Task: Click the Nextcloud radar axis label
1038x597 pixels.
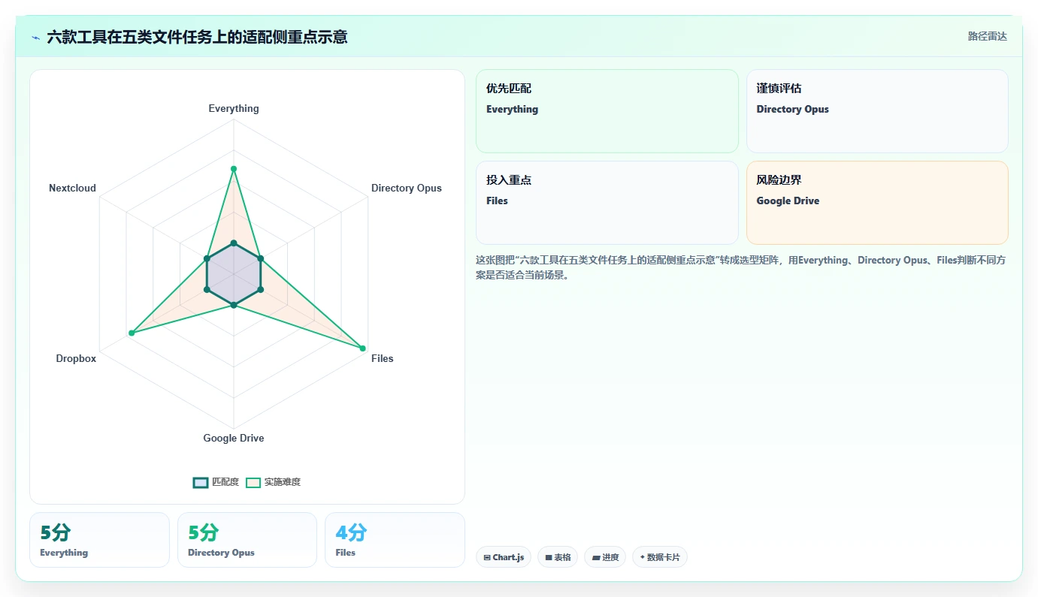Action: point(73,188)
